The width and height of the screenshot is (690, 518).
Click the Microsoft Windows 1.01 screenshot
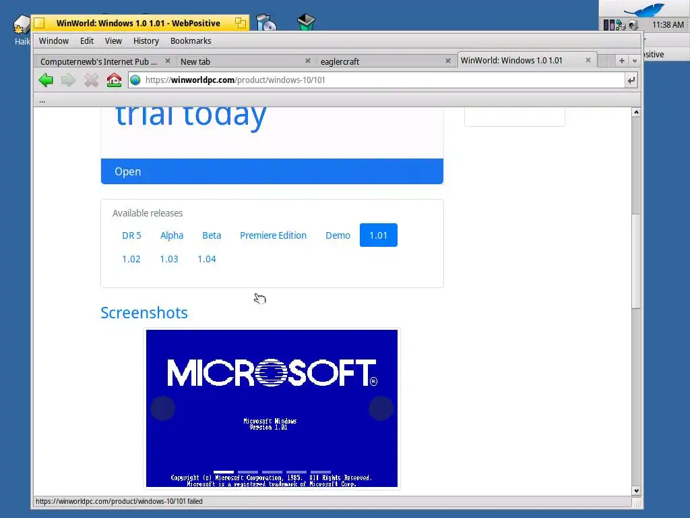272,408
